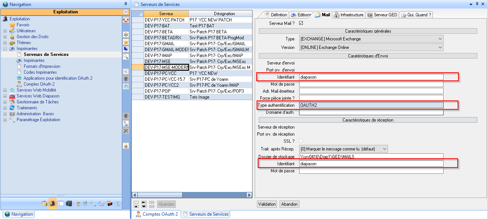Click the double-chevron collapse icon beside Exploitation header
This screenshot has height=219, width=488.
tap(126, 12)
